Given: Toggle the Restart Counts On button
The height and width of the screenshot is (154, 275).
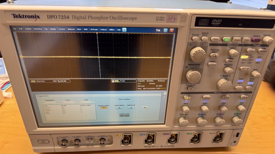Looking at the screenshot, I should [x=104, y=108].
